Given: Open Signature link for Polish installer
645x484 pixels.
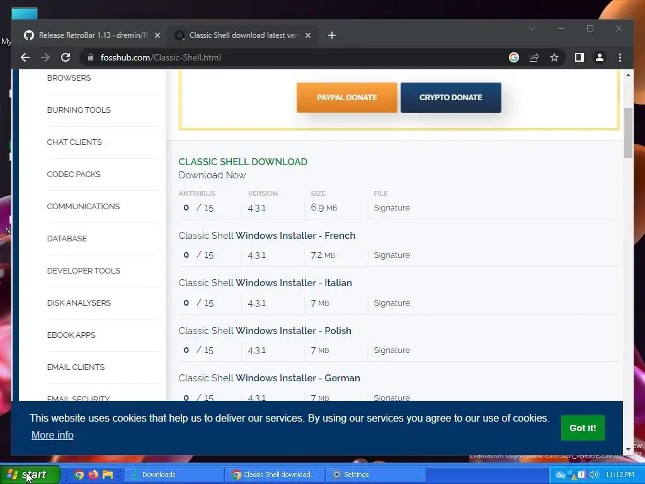Looking at the screenshot, I should coord(392,350).
